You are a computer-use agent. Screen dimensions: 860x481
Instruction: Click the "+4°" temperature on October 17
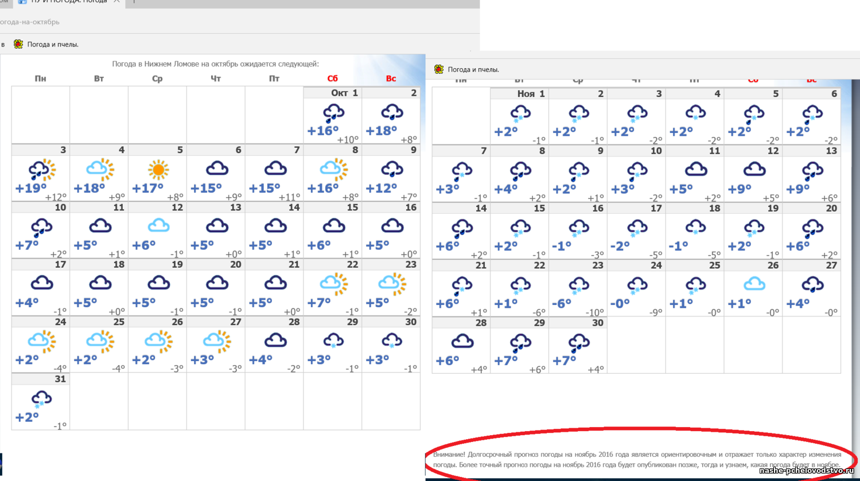(x=27, y=303)
